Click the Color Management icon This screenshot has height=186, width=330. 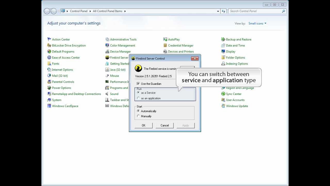[x=107, y=45]
